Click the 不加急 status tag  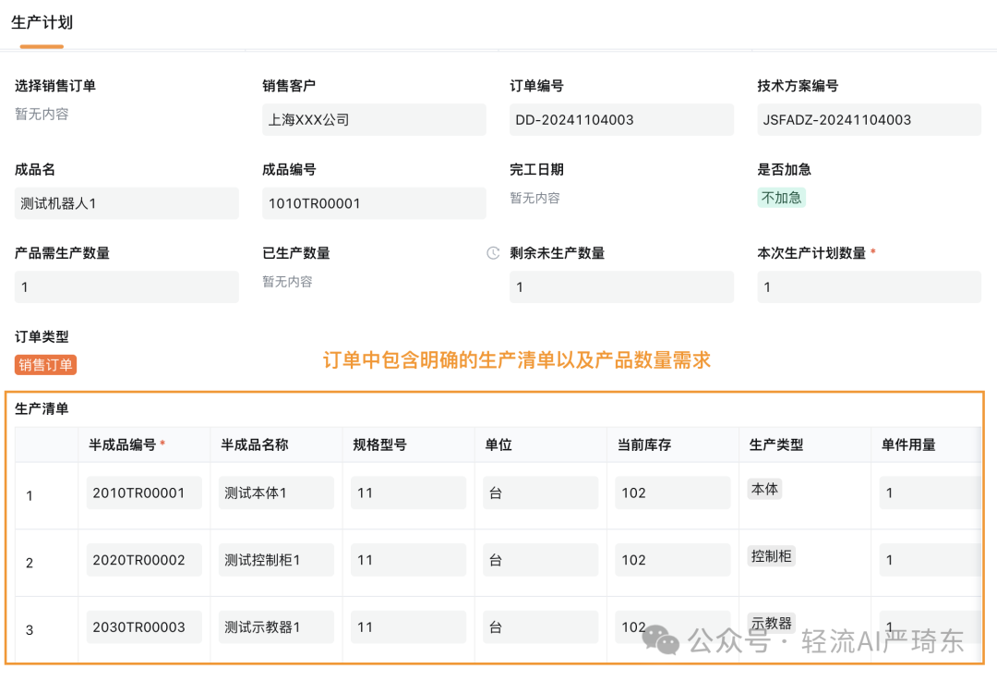click(781, 197)
